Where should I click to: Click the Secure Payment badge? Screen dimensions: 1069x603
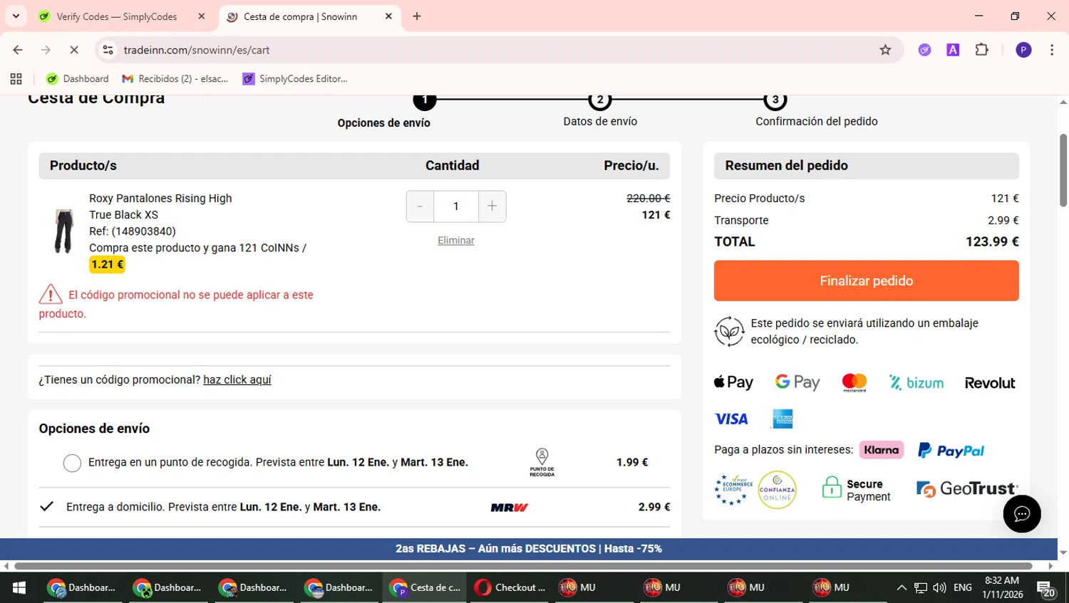[x=856, y=490]
